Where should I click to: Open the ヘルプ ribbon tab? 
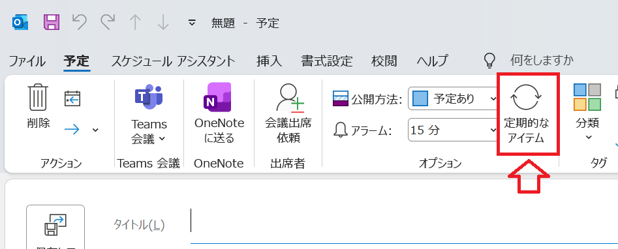433,61
